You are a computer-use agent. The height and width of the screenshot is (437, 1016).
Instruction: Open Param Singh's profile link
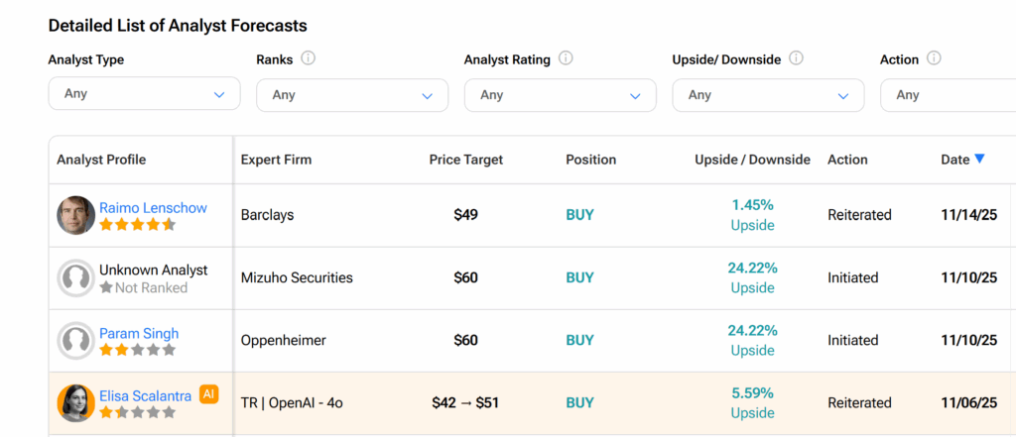click(139, 333)
